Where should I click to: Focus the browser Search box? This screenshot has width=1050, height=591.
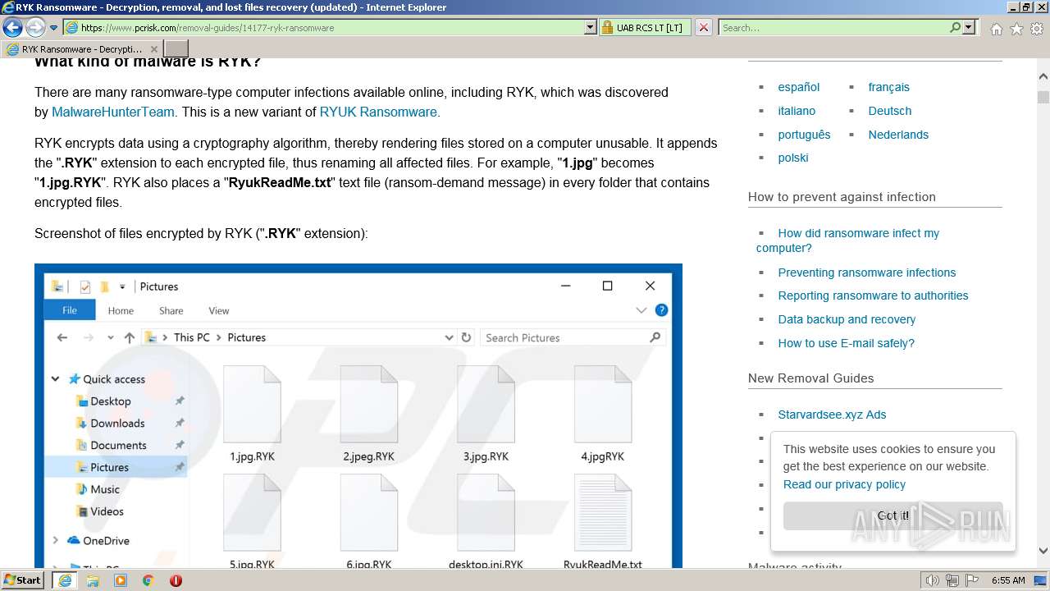coord(833,27)
